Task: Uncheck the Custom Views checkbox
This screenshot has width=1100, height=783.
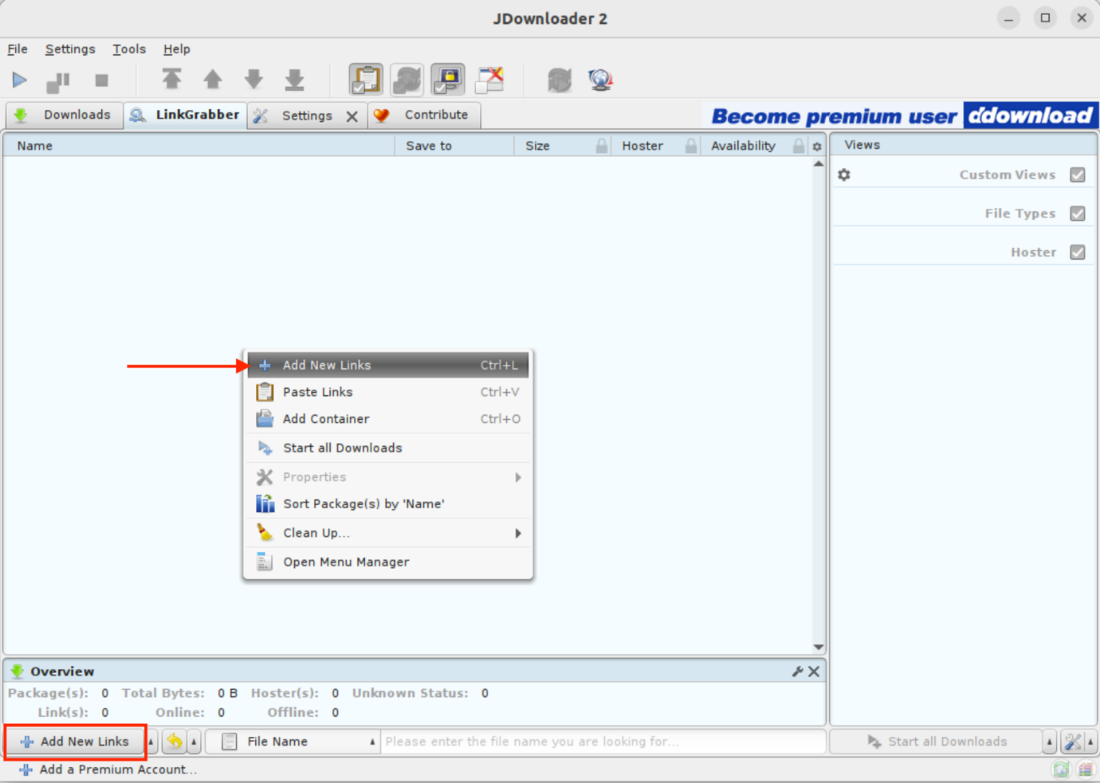Action: (1078, 174)
